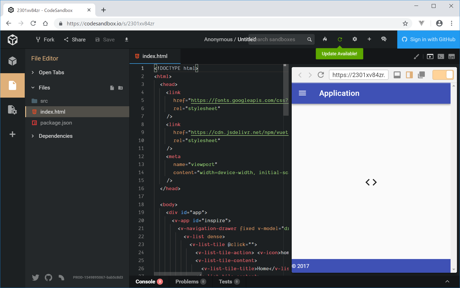Screen dimensions: 460x288
Task: Open the feedback chat bubbles icon
Action: (x=384, y=39)
